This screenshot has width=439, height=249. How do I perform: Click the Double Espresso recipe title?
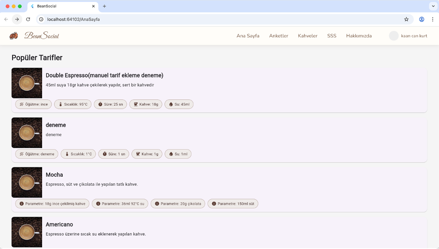pos(104,75)
